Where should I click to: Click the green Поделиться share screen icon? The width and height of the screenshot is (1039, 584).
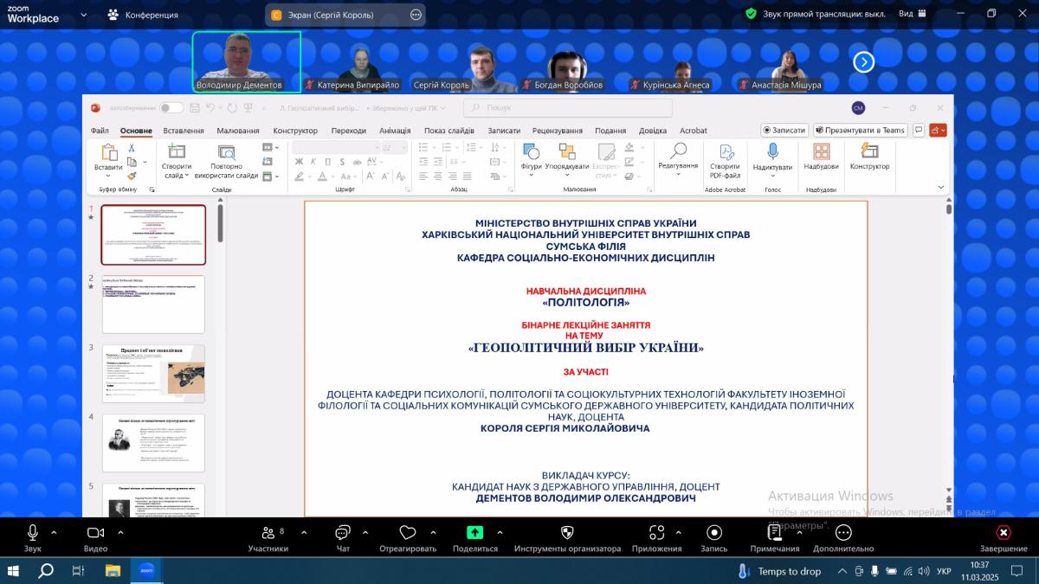click(474, 532)
